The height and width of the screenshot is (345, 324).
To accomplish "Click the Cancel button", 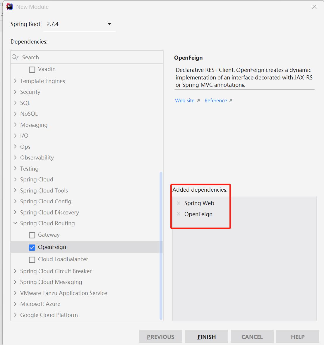I will click(252, 337).
